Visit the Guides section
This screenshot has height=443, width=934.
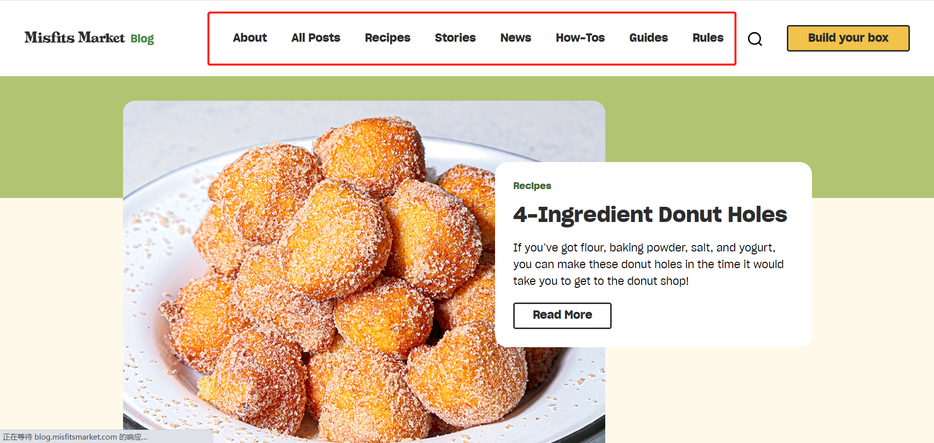[x=649, y=38]
